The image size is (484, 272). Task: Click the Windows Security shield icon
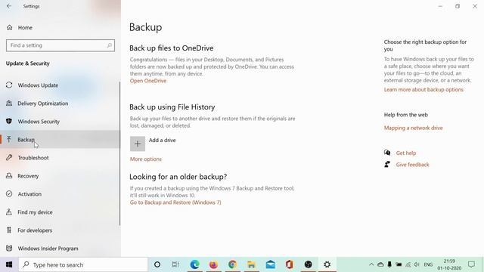(x=9, y=121)
